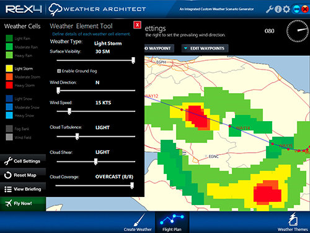Click the REX4 logo

24,9
